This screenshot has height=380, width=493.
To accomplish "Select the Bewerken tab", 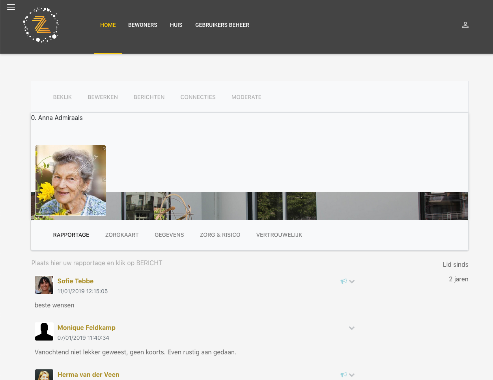I will pyautogui.click(x=103, y=97).
